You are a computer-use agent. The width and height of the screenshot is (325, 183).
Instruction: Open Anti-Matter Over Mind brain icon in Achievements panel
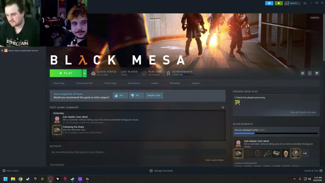point(238,144)
